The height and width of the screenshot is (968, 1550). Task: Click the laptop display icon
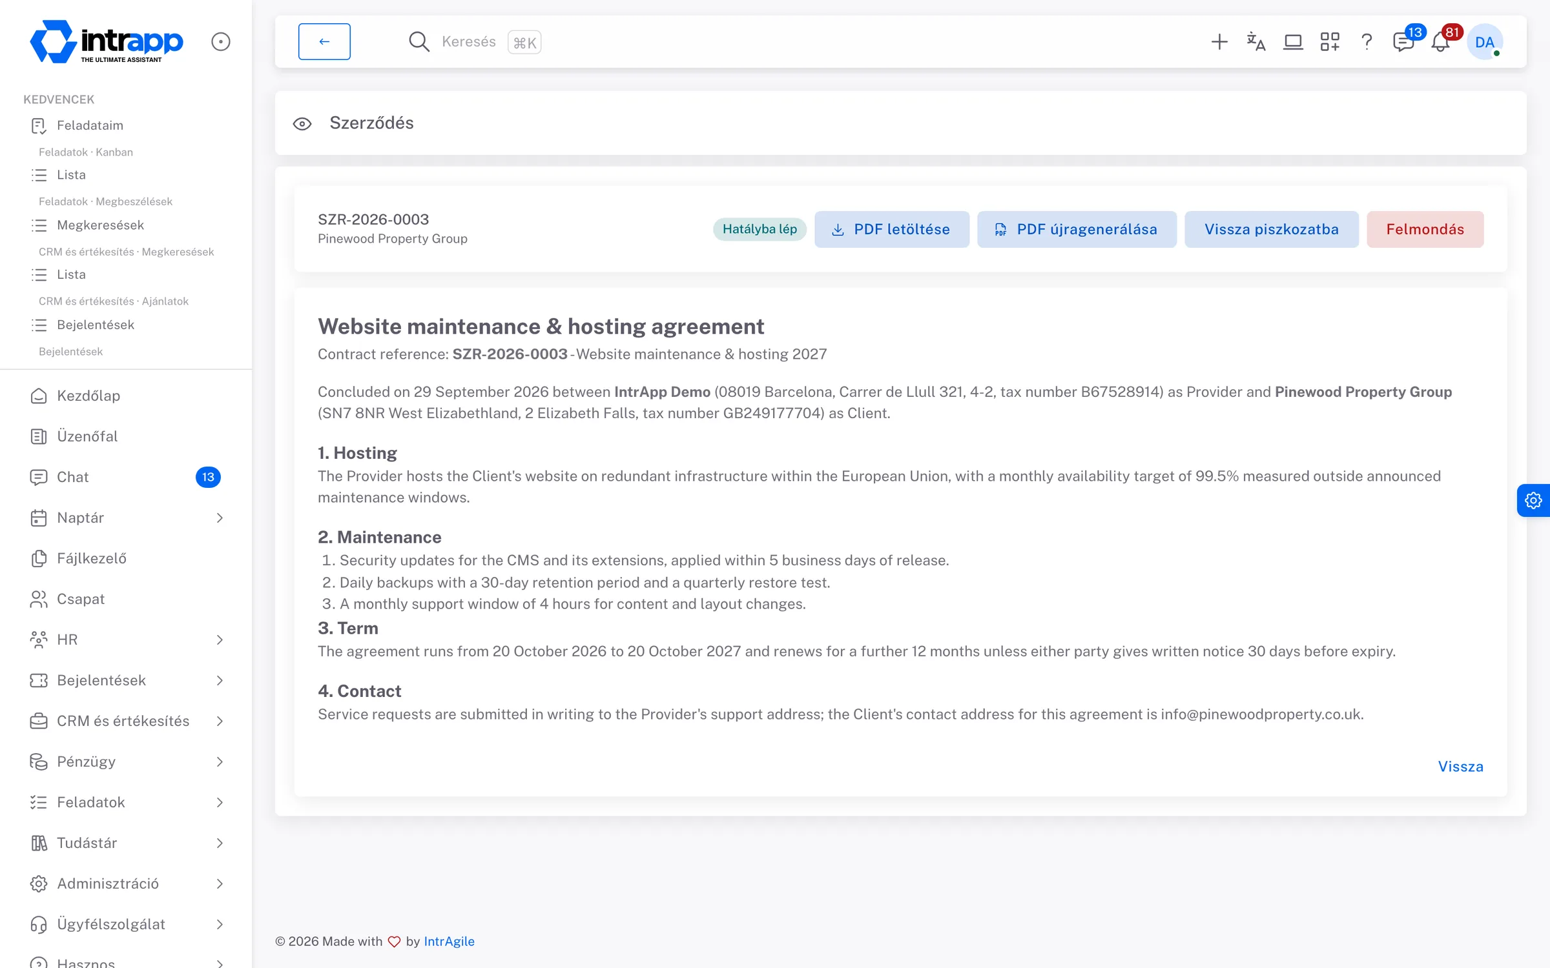(1292, 42)
